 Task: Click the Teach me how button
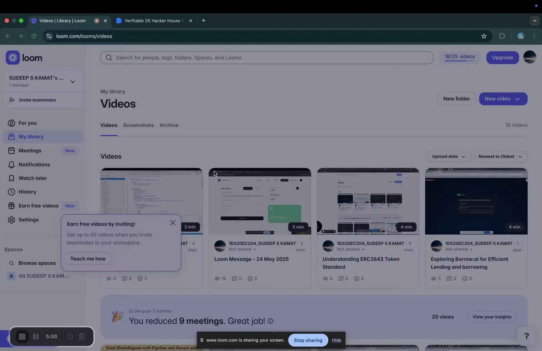(x=88, y=259)
